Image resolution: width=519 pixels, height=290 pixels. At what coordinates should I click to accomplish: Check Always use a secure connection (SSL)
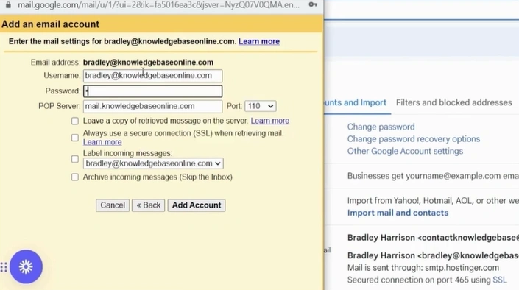75,138
